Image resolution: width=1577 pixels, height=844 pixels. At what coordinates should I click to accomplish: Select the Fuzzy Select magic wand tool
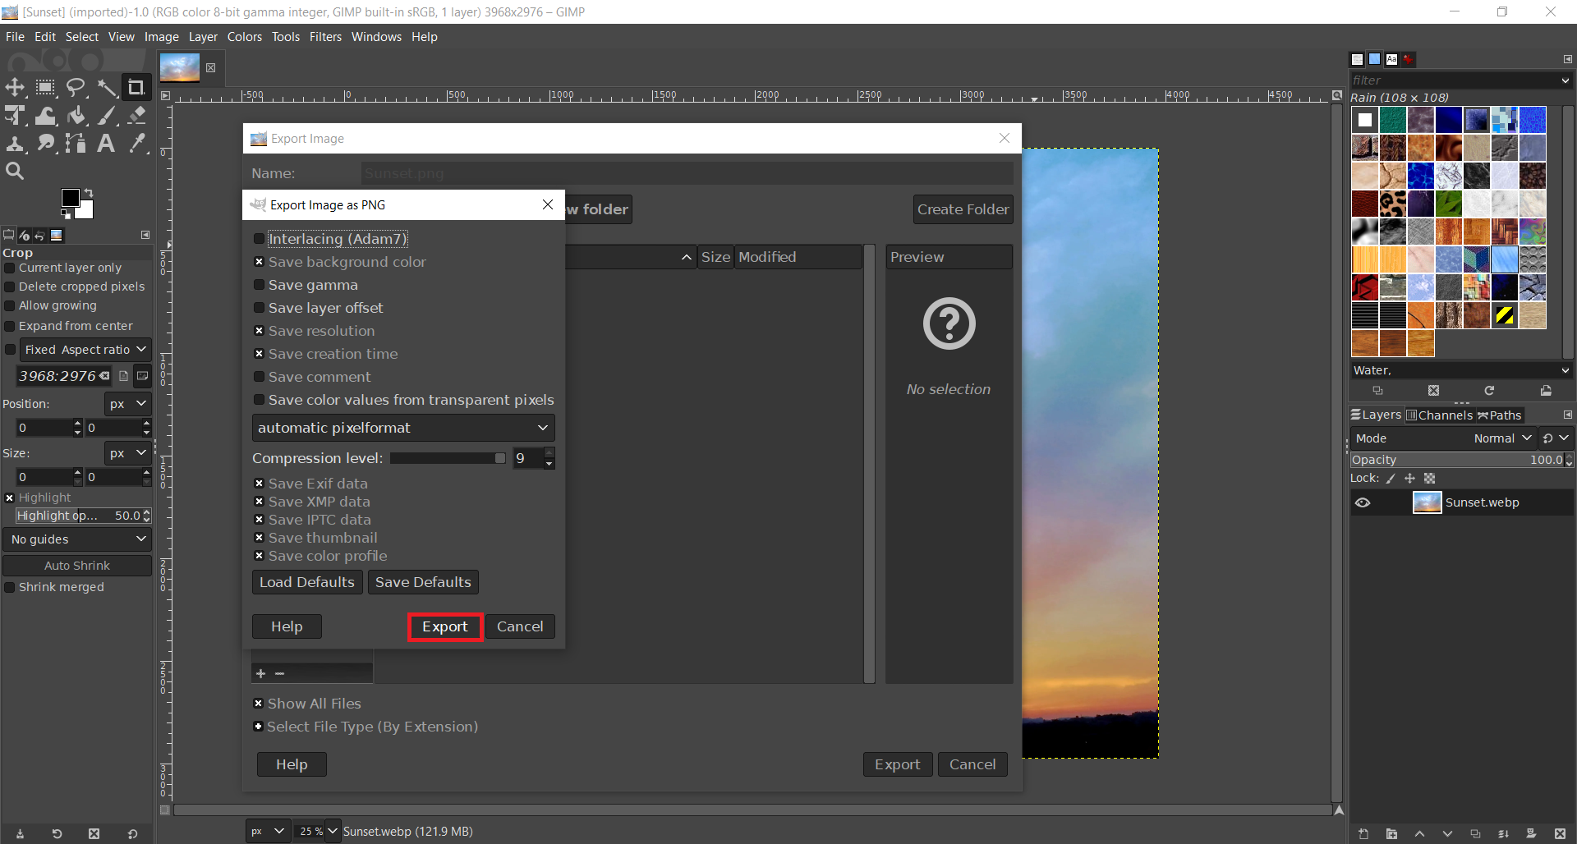107,87
